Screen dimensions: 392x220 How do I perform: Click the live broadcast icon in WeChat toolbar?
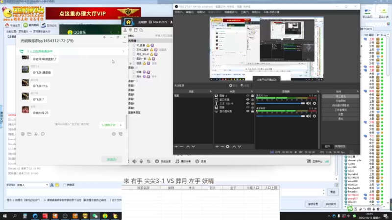pos(114,134)
